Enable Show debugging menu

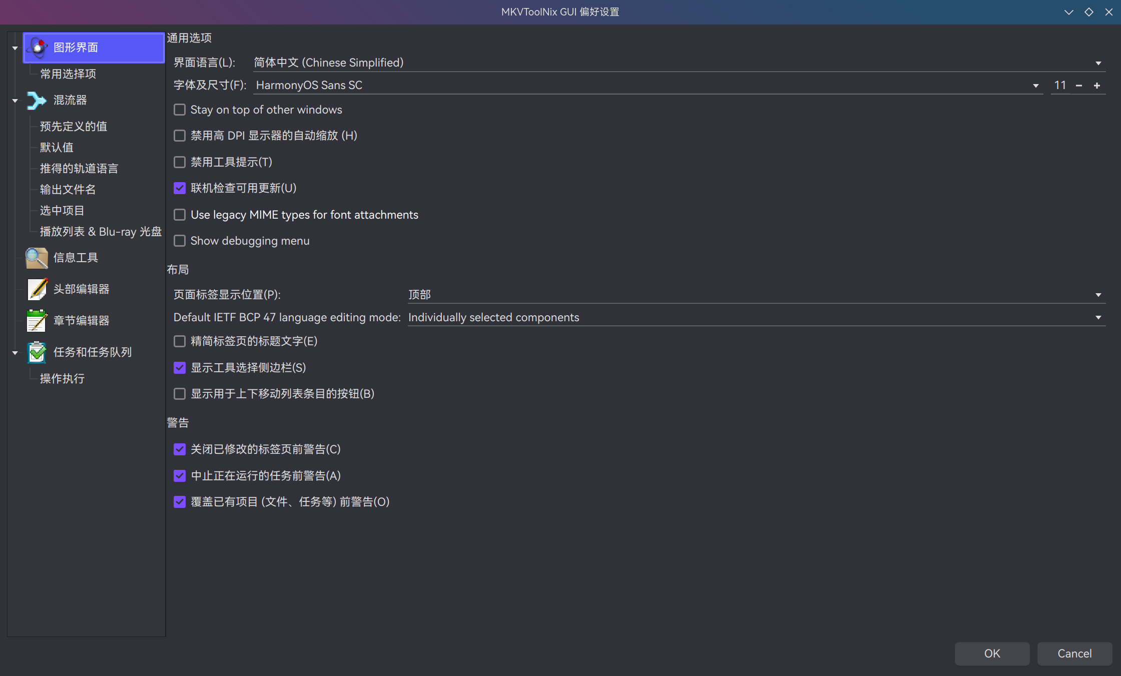pyautogui.click(x=179, y=241)
